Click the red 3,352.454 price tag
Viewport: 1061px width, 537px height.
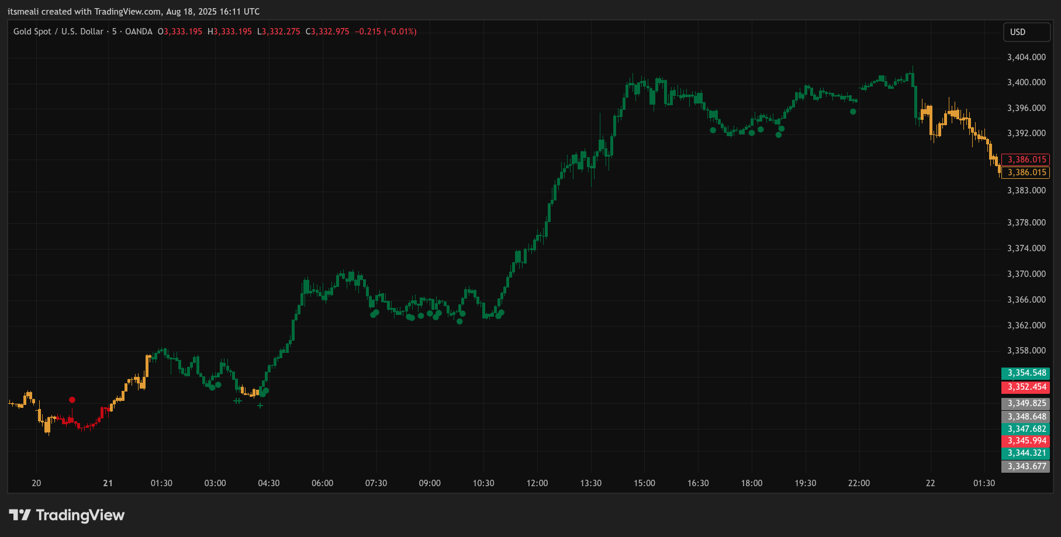pos(1026,387)
